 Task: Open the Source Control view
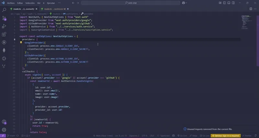tap(4, 18)
